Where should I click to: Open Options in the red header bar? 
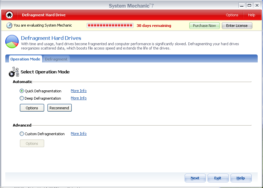232,15
